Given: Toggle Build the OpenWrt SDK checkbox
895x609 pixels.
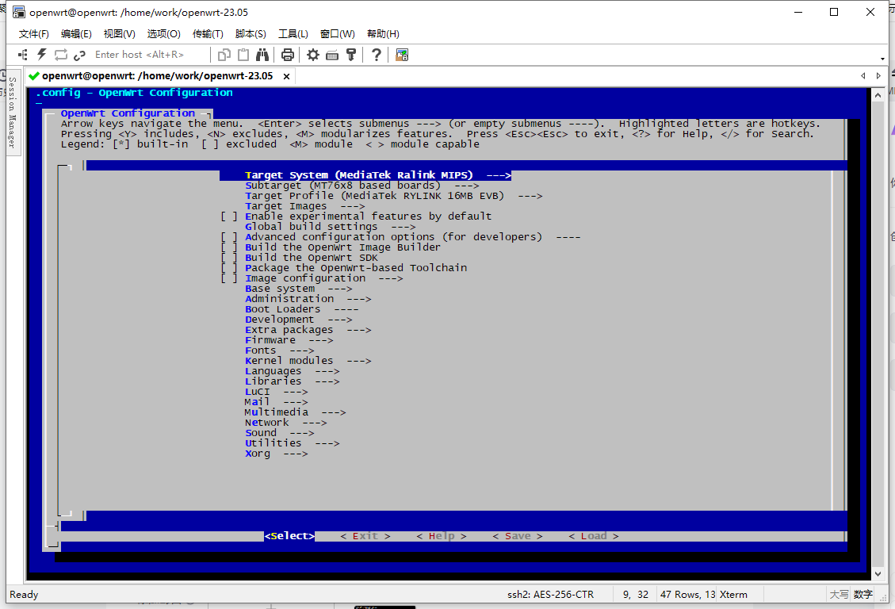Looking at the screenshot, I should [229, 258].
